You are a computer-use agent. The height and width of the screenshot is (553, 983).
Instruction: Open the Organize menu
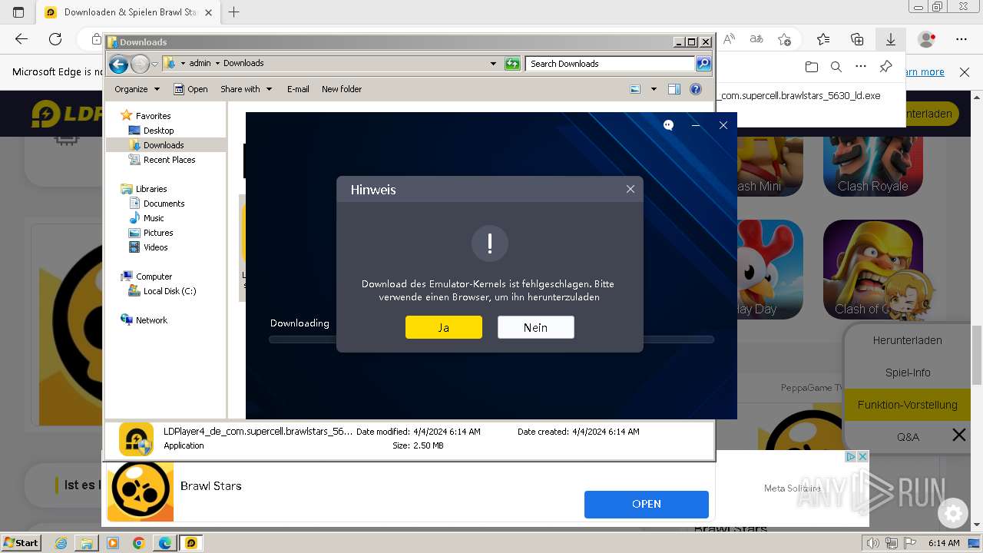click(x=137, y=89)
